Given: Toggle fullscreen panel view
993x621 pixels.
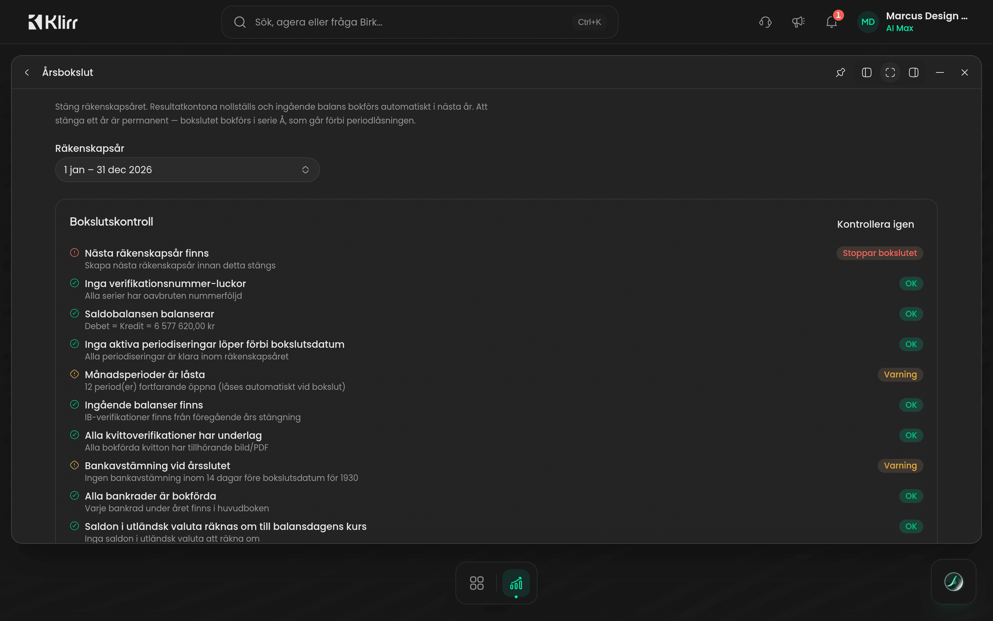Looking at the screenshot, I should [890, 73].
